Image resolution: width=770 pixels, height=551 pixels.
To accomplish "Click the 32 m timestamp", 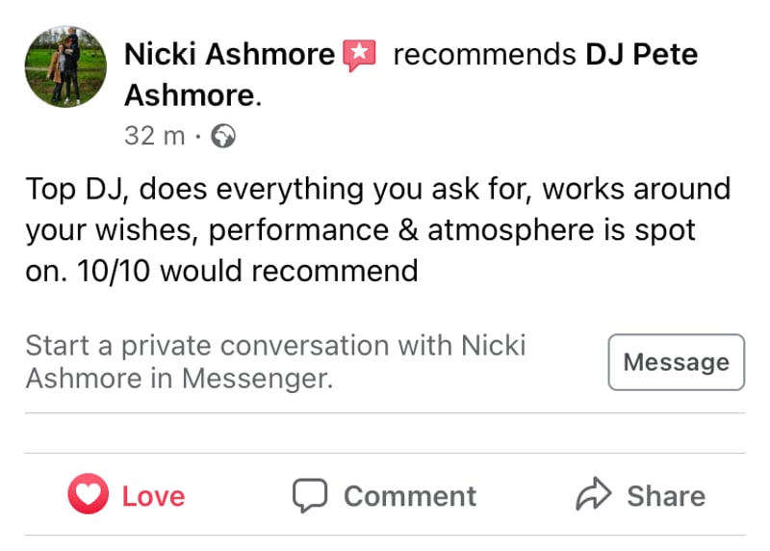I will [154, 137].
